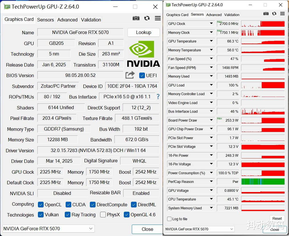Toggle the DirectCompute checkbox
This screenshot has width=289, height=236.
coord(93,205)
